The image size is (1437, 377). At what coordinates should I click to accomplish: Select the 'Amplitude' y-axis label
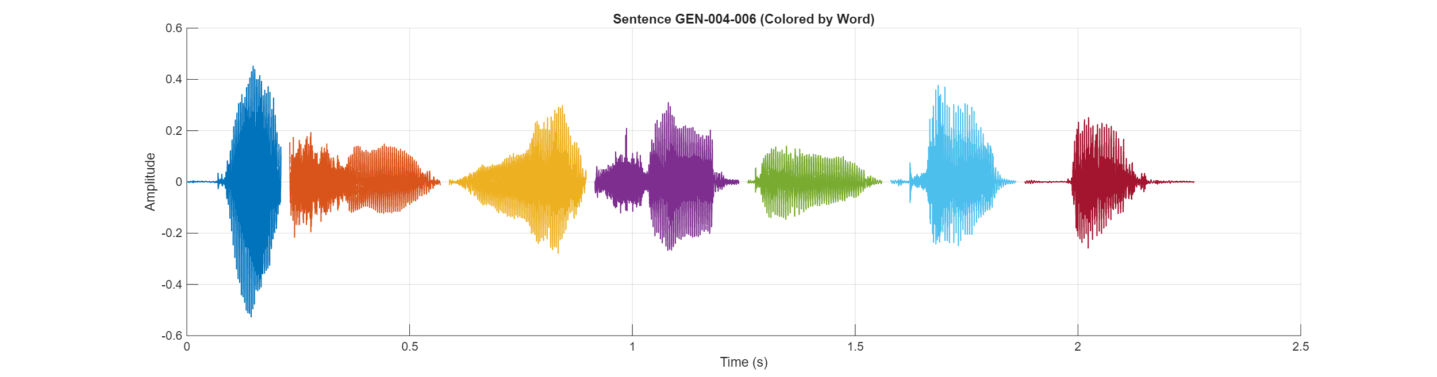tap(150, 182)
